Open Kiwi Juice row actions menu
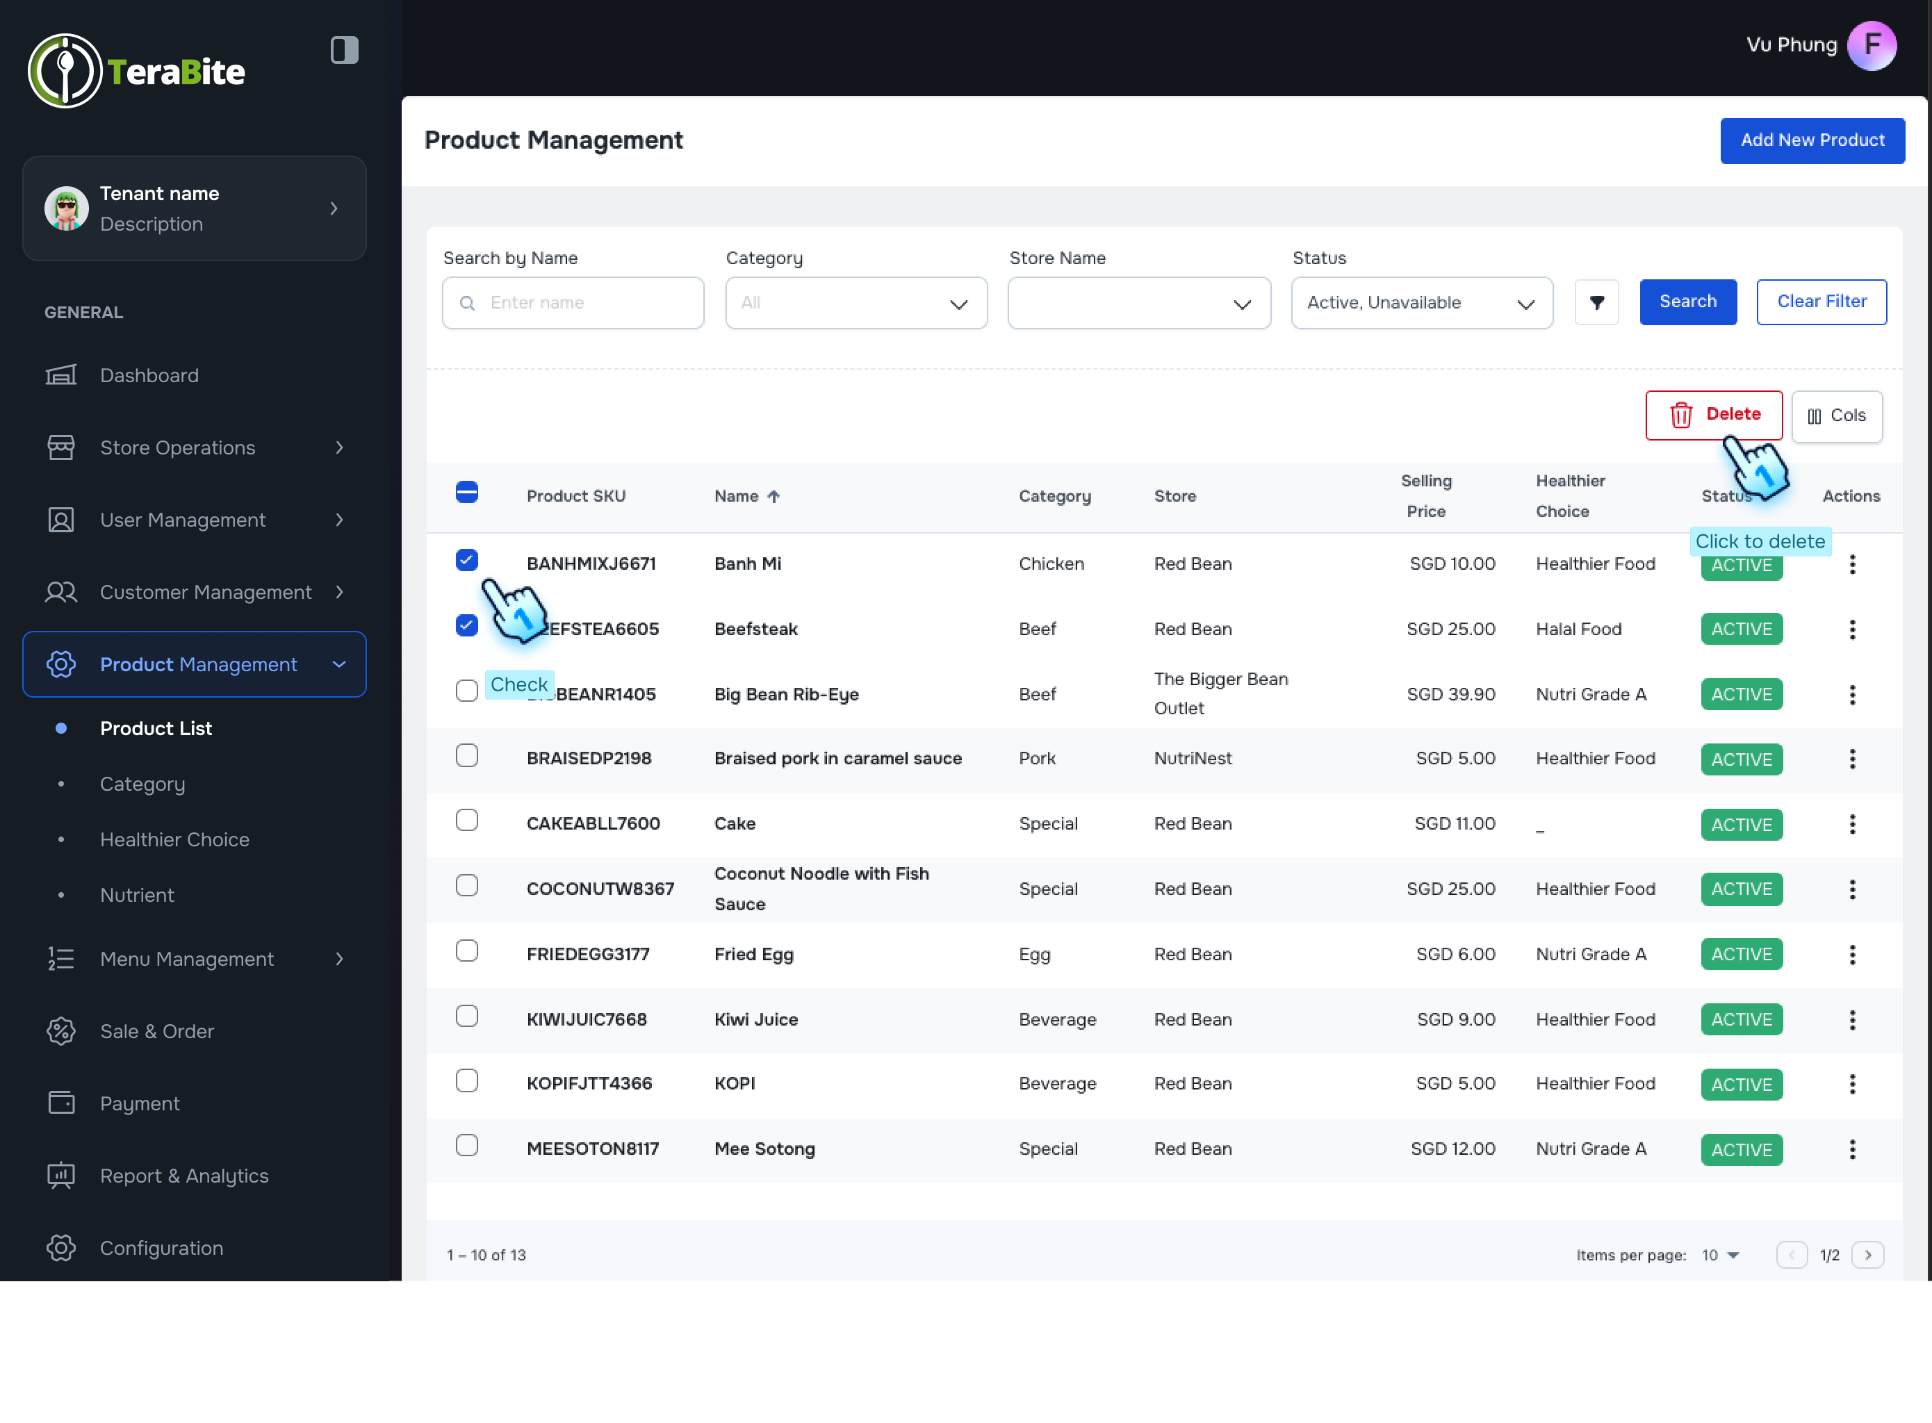Screen dimensions: 1932x1423 coord(1853,1019)
